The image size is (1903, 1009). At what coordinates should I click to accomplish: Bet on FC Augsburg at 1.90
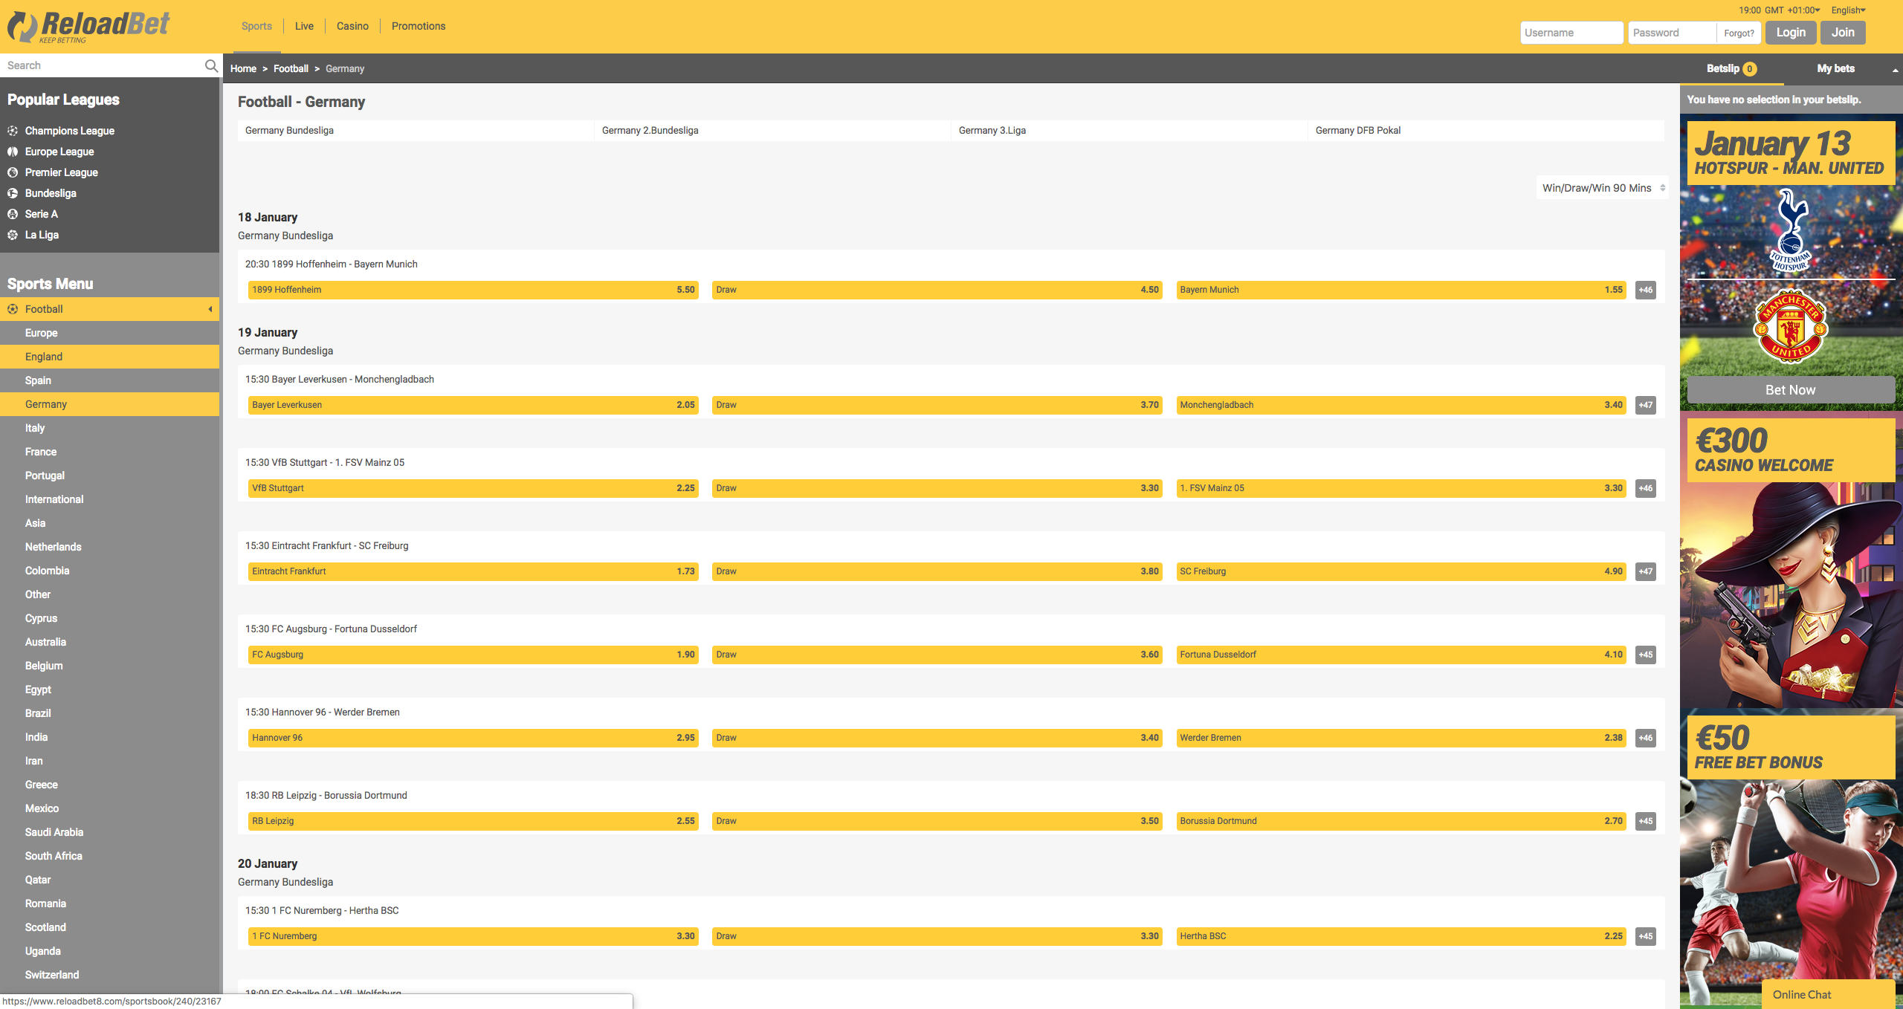click(474, 655)
